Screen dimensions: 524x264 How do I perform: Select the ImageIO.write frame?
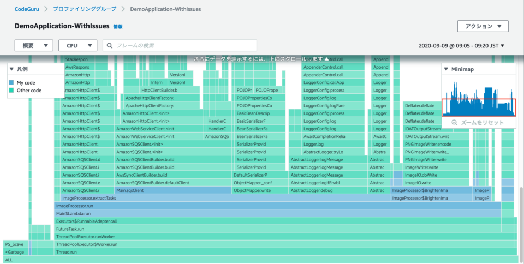pyautogui.click(x=437, y=183)
